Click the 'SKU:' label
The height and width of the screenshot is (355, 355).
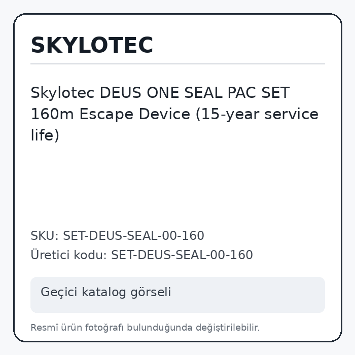pyautogui.click(x=45, y=235)
